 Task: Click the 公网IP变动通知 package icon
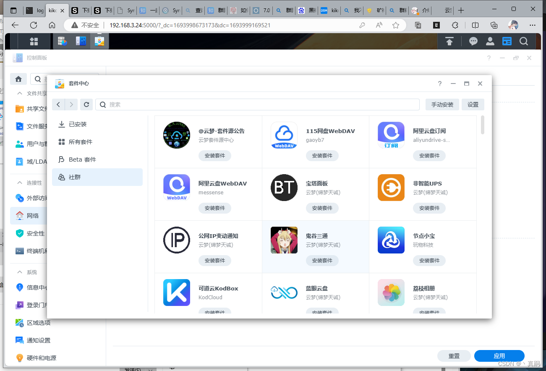[177, 240]
